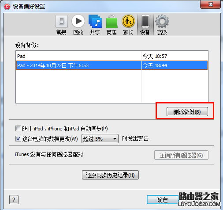Uncheck 这台电脑的数据更改 warning checkbox
Image resolution: width=223 pixels, height=210 pixels.
(x=18, y=139)
